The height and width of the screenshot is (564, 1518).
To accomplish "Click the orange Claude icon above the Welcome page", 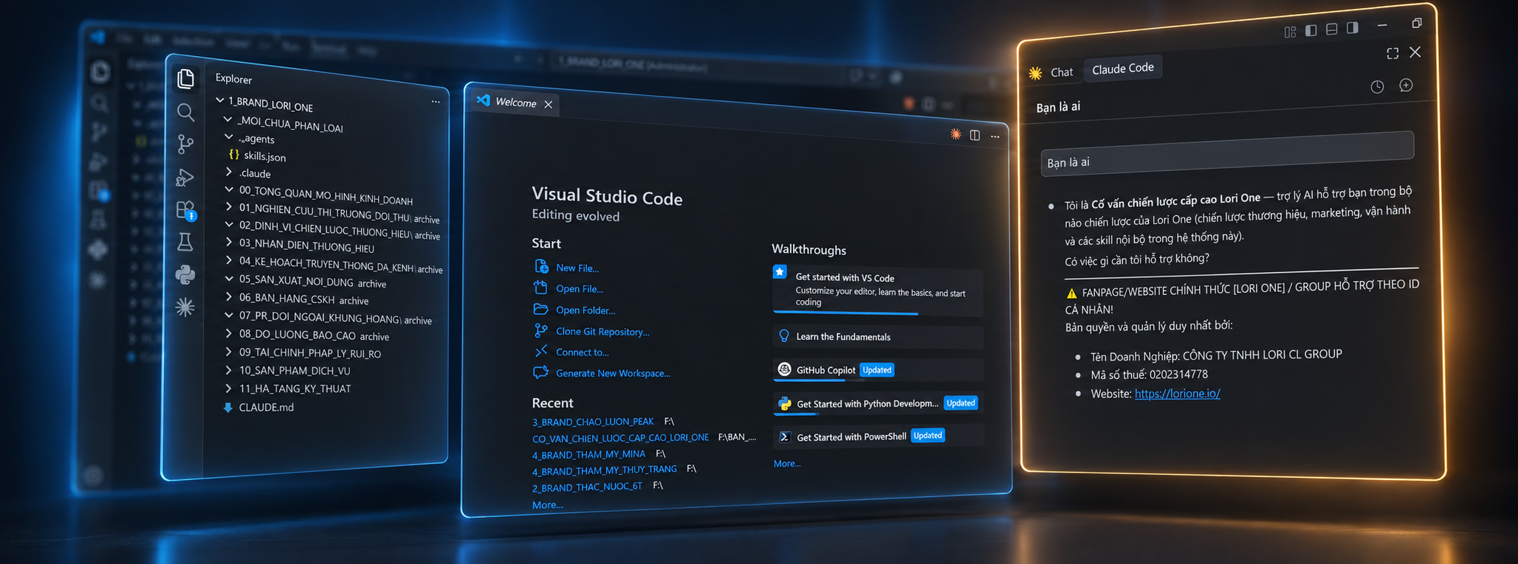I will click(x=956, y=134).
